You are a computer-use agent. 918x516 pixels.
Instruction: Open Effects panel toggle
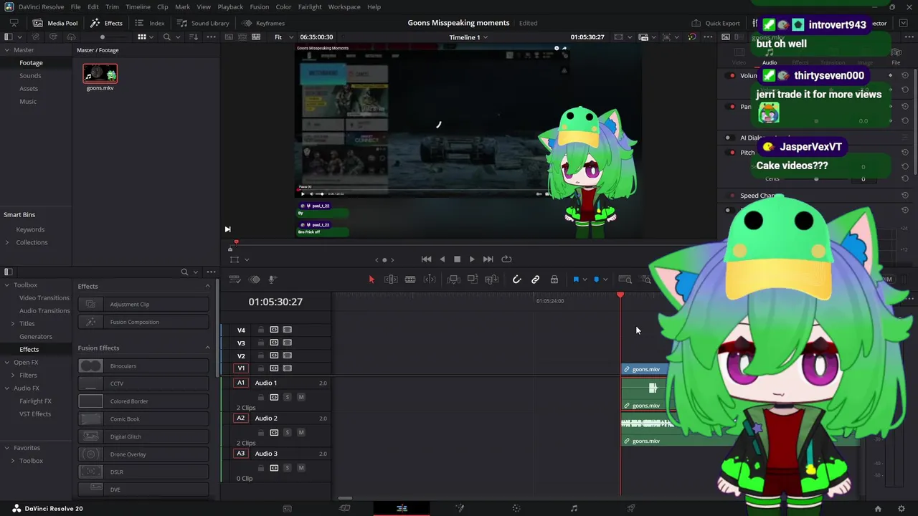pos(106,23)
